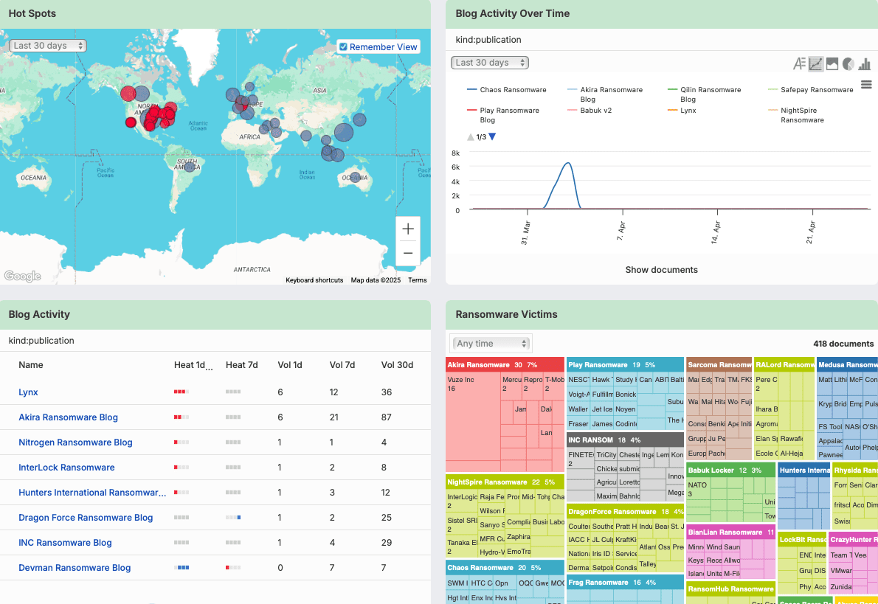Toggle Lynx series in chart legend
The width and height of the screenshot is (878, 604).
coord(682,111)
